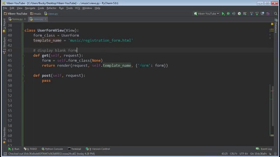Click on 'template_name' in line 46

[117, 65]
